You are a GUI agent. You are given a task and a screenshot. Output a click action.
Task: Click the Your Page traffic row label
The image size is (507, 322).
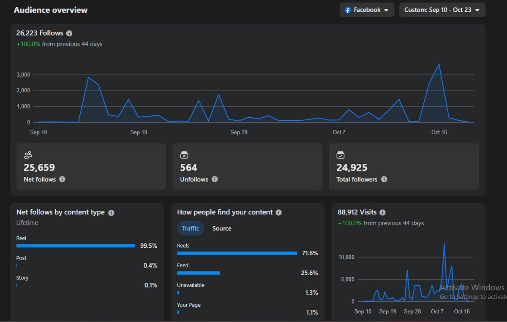click(x=189, y=305)
